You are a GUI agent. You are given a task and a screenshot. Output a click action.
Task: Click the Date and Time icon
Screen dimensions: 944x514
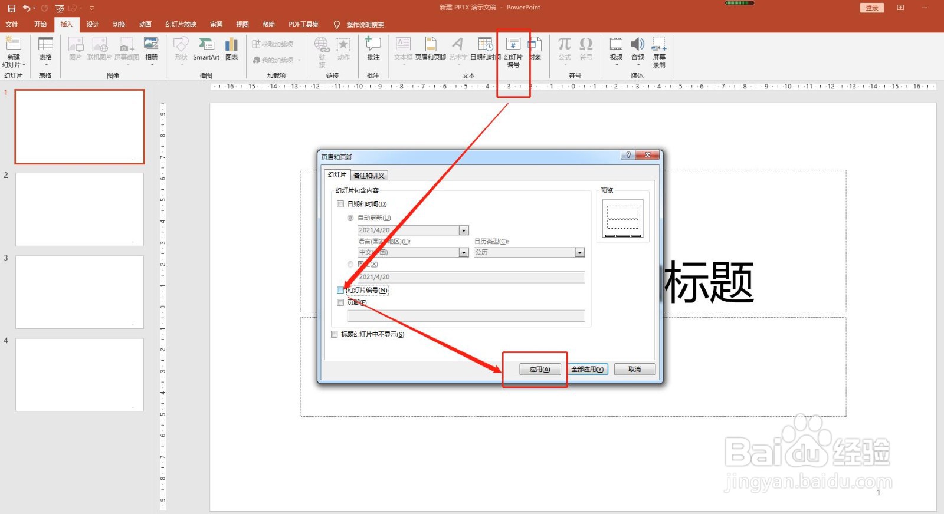(x=485, y=45)
